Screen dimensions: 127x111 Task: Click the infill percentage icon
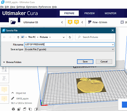[x=122, y=22]
